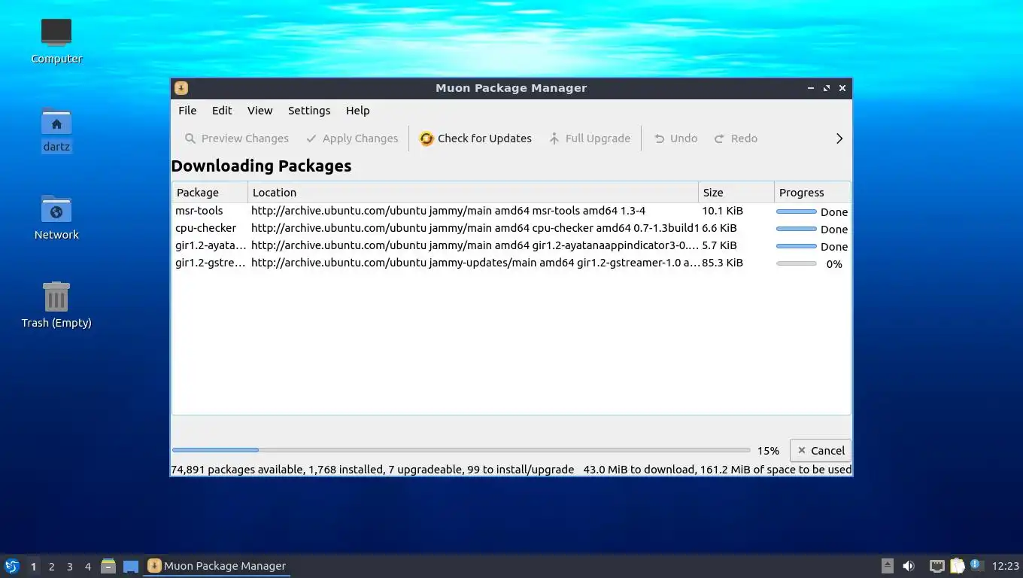
Task: Click the Size column header
Action: (x=736, y=193)
